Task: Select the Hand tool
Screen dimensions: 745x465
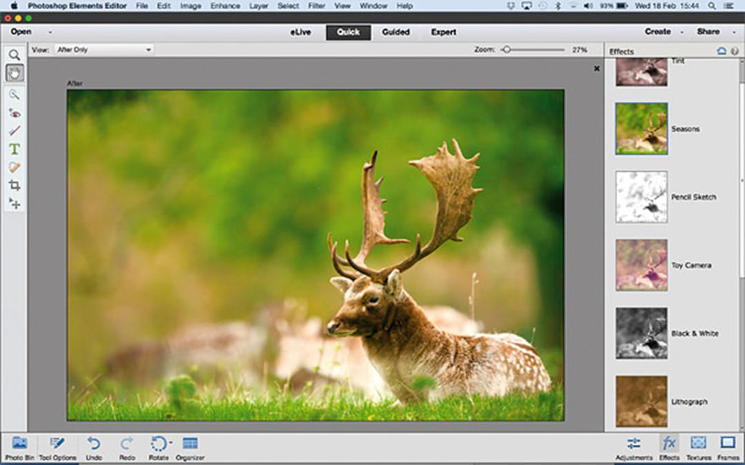Action: pyautogui.click(x=14, y=72)
